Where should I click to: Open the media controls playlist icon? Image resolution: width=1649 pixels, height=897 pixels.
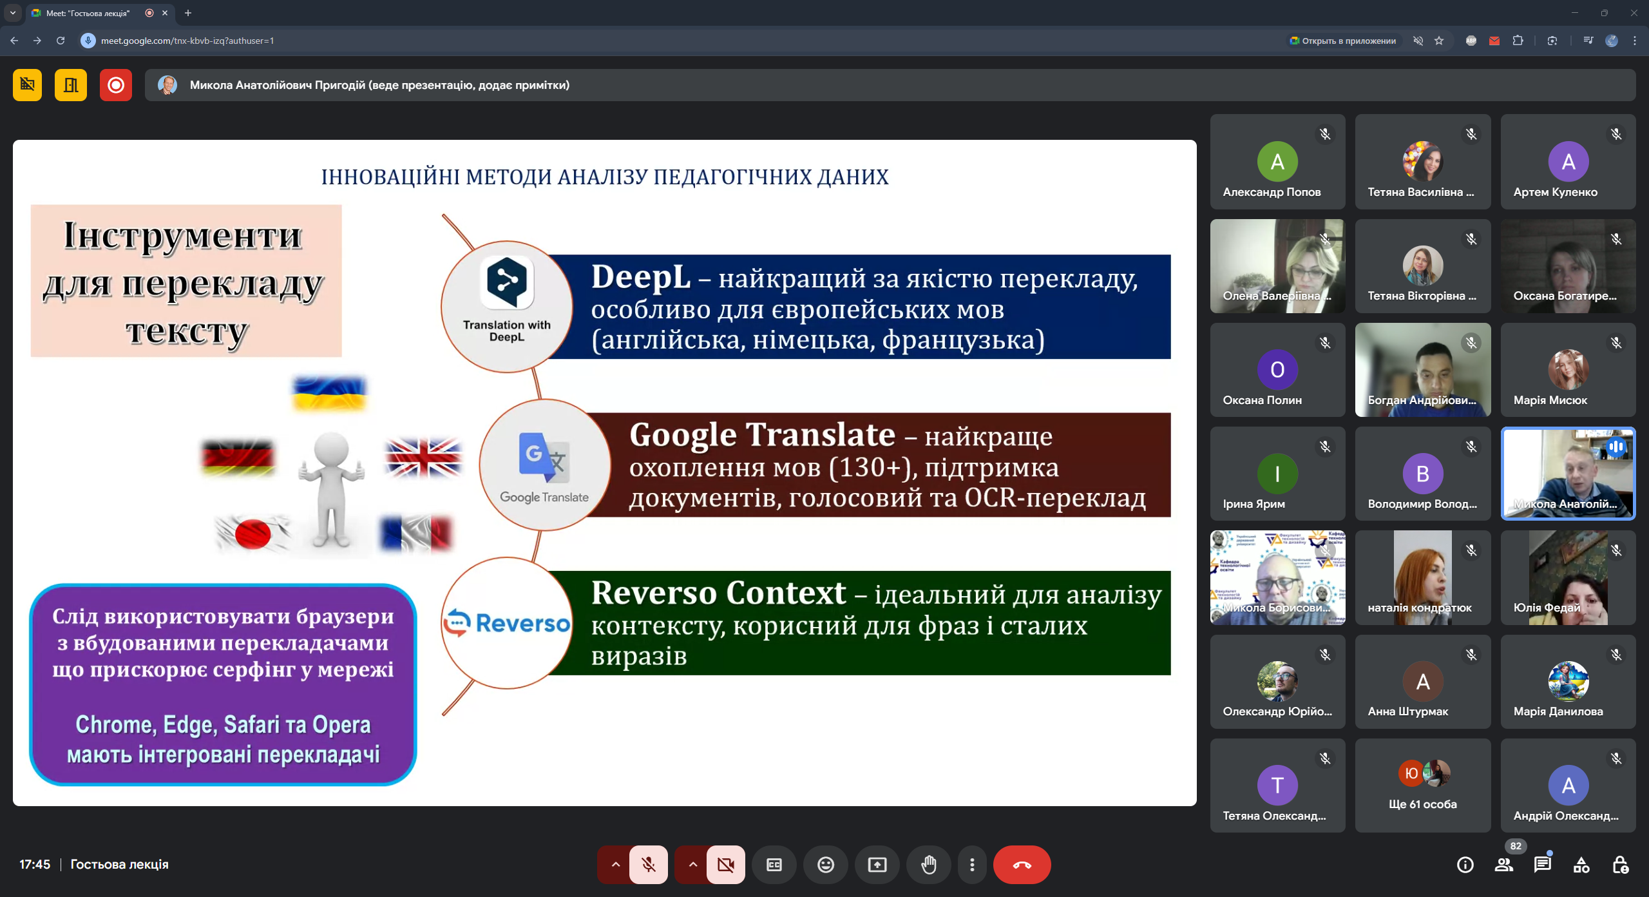1588,41
